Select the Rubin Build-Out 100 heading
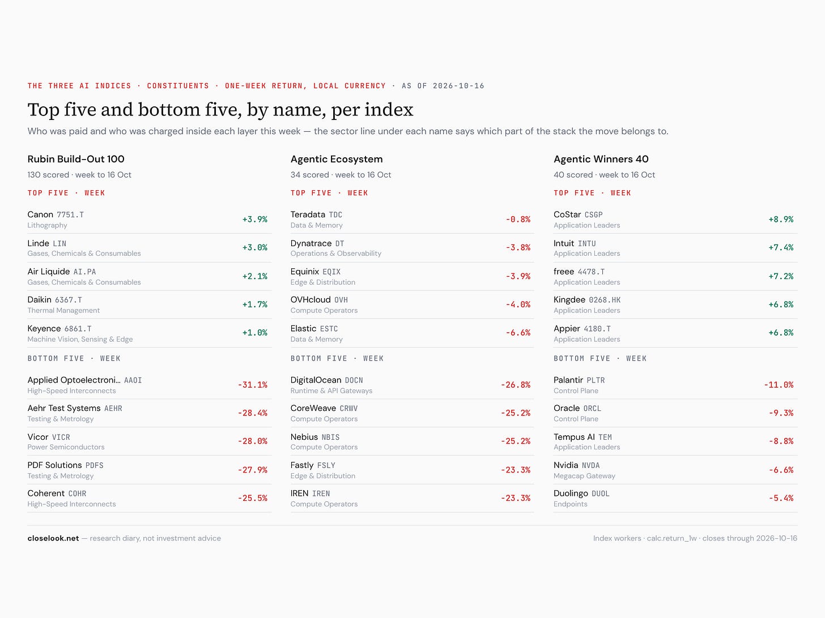This screenshot has height=618, width=825. pyautogui.click(x=76, y=159)
